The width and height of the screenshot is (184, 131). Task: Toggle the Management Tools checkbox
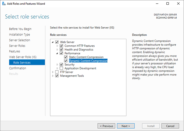57,76
